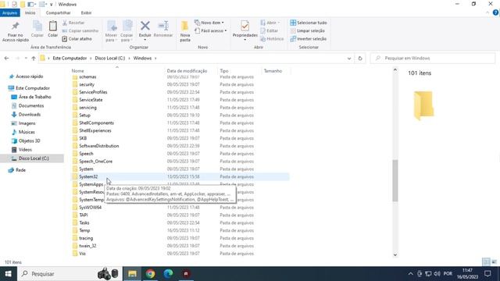Select Acesso rápido in navigation pane
Image resolution: width=500 pixels, height=281 pixels.
coord(30,76)
